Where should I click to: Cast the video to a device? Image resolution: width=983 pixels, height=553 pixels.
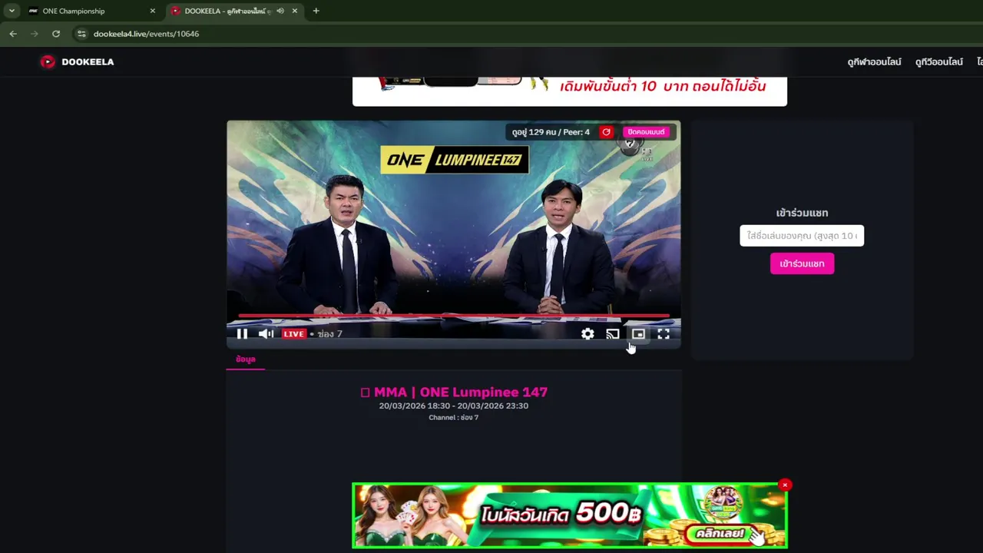[613, 334]
